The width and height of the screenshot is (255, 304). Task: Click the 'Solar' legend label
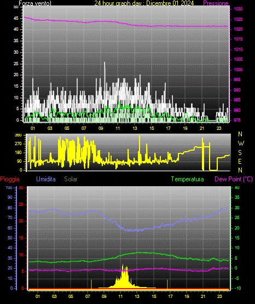(x=71, y=179)
